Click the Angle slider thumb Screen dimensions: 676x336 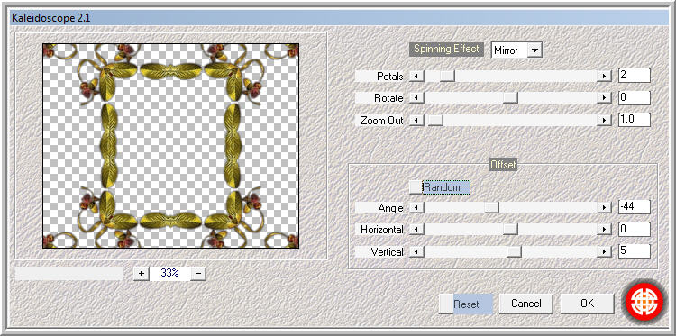(x=491, y=208)
